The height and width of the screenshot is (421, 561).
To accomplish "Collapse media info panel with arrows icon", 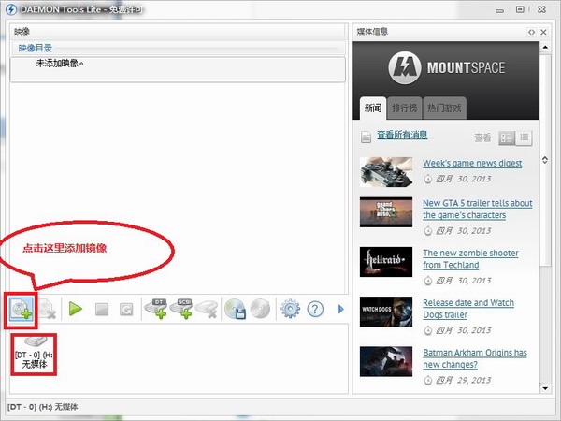I will (532, 32).
